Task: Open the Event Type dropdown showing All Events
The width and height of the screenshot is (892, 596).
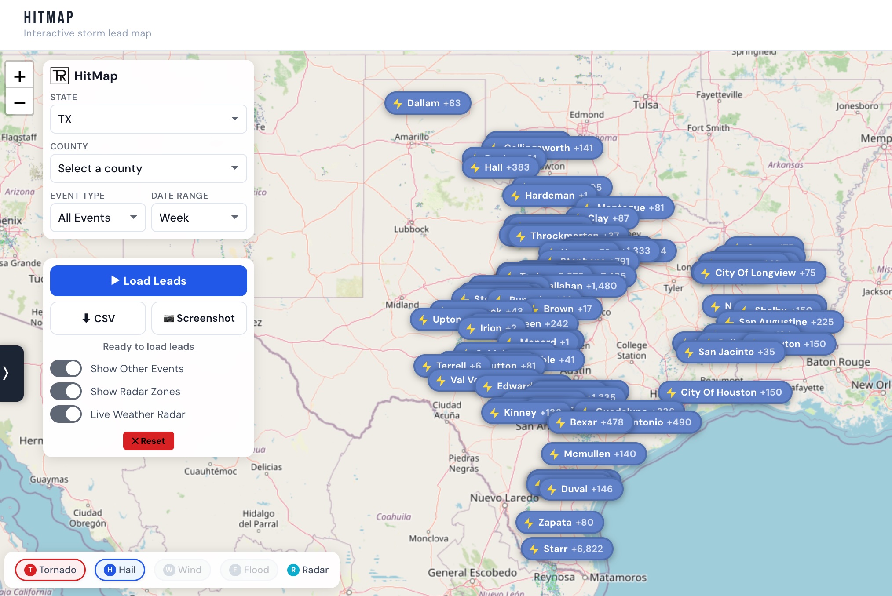Action: click(98, 218)
